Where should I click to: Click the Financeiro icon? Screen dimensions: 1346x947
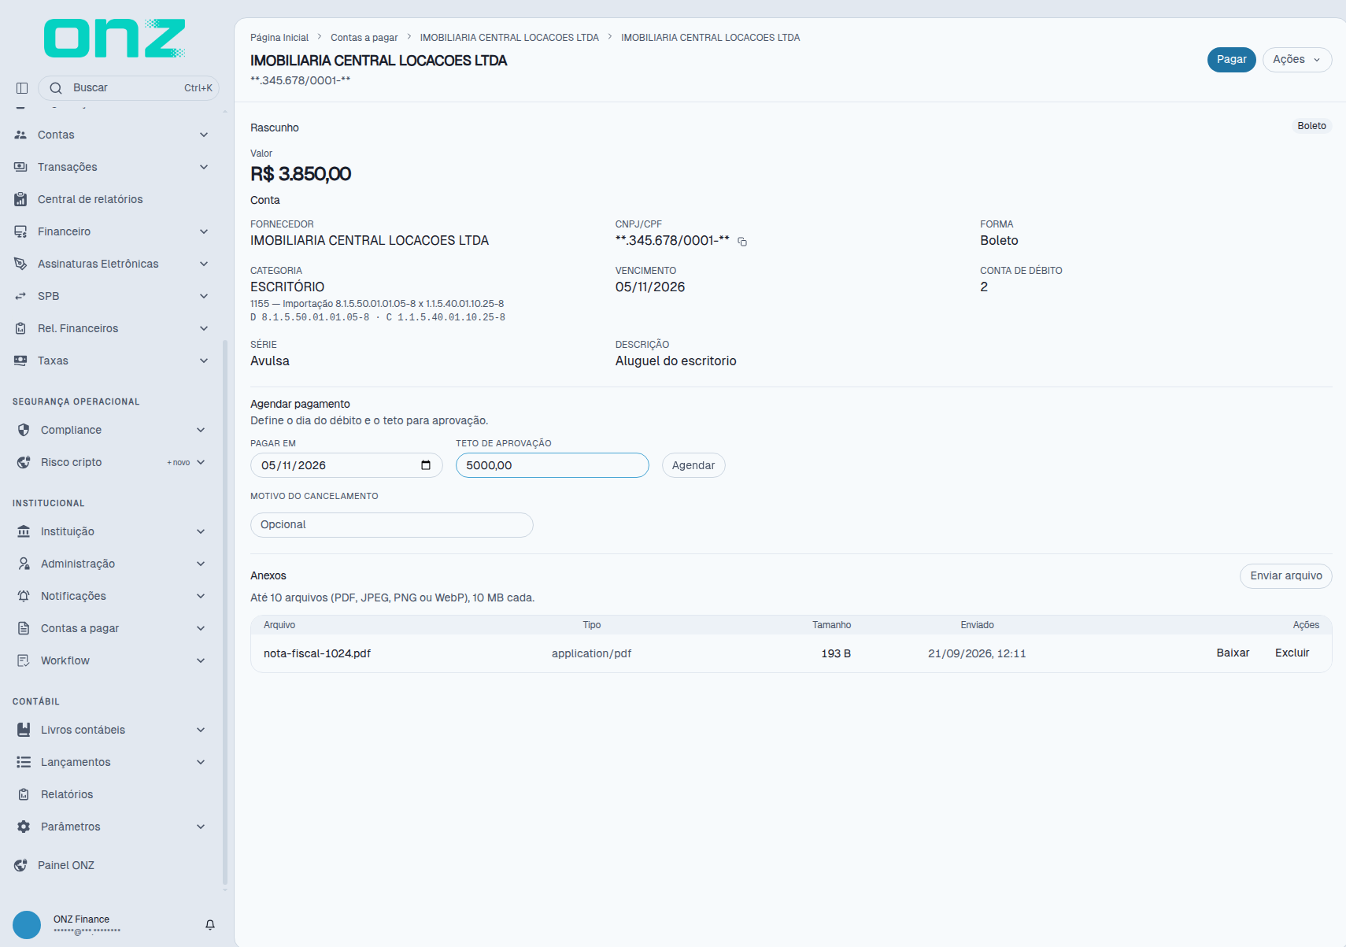pyautogui.click(x=20, y=231)
